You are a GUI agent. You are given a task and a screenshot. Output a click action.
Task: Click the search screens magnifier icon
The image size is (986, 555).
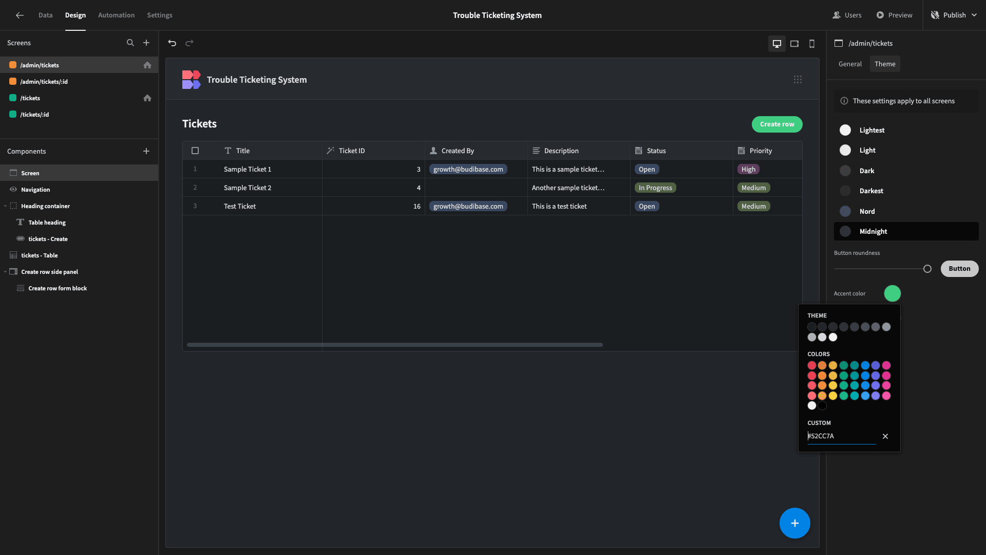131,43
